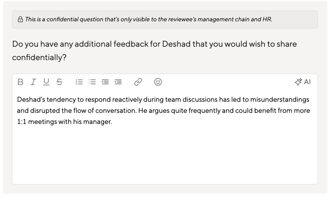
Task: Increase the text indent
Action: tap(118, 82)
